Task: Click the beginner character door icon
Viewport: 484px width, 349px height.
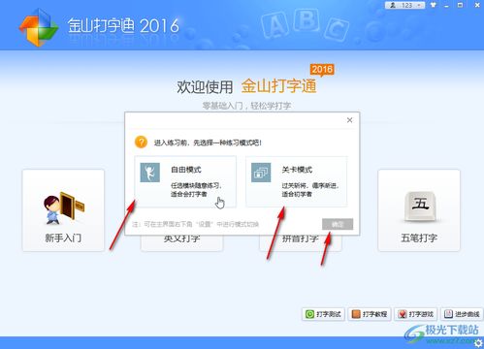Action: coord(64,208)
